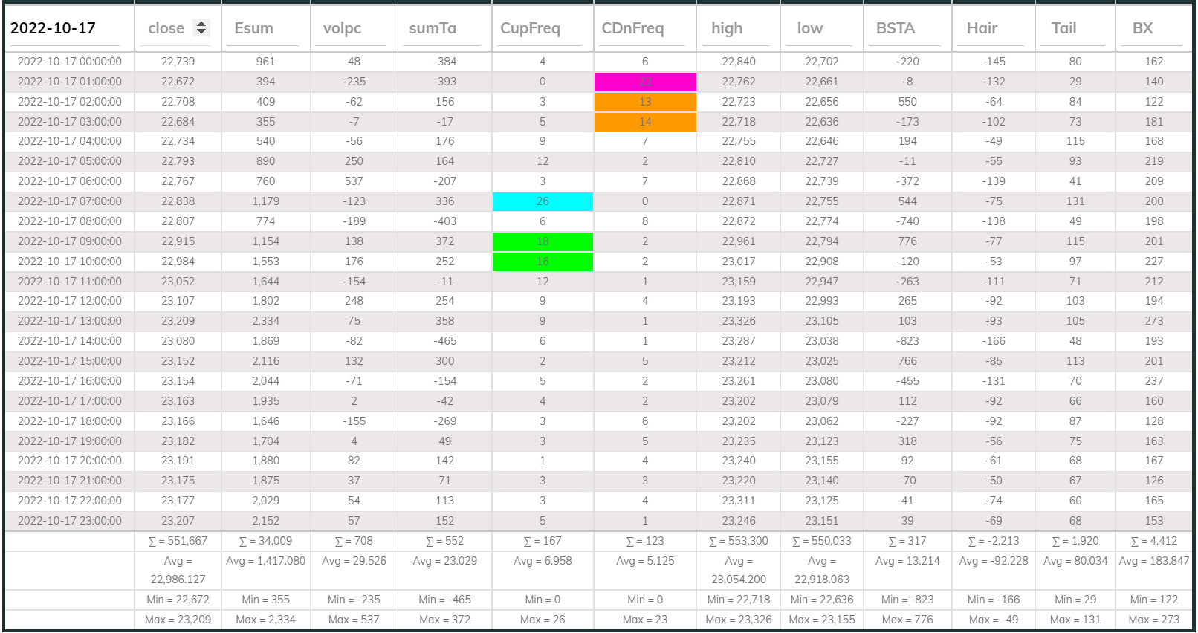Click the BSTA average footer Avg = 13.214
1198x633 pixels.
coord(907,561)
